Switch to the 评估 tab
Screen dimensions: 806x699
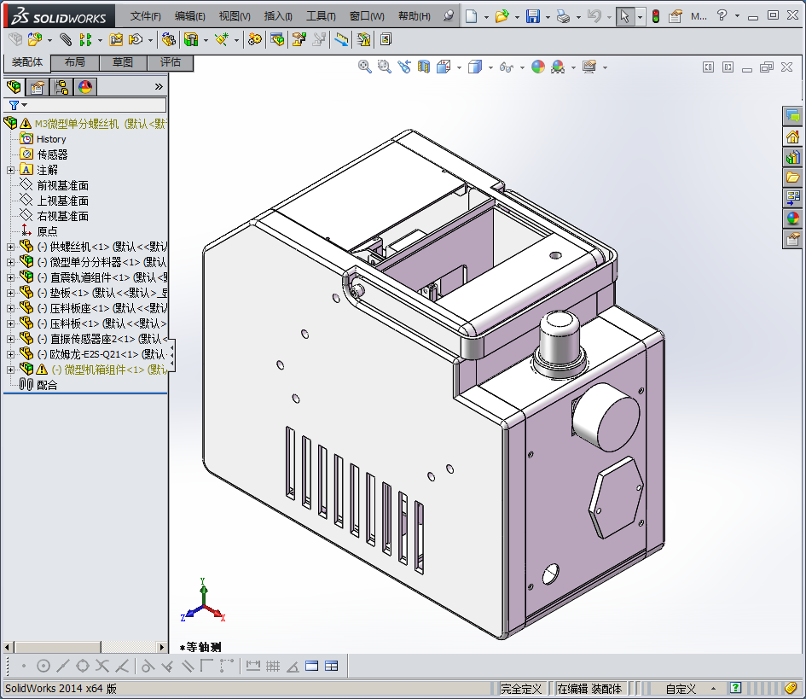click(170, 62)
